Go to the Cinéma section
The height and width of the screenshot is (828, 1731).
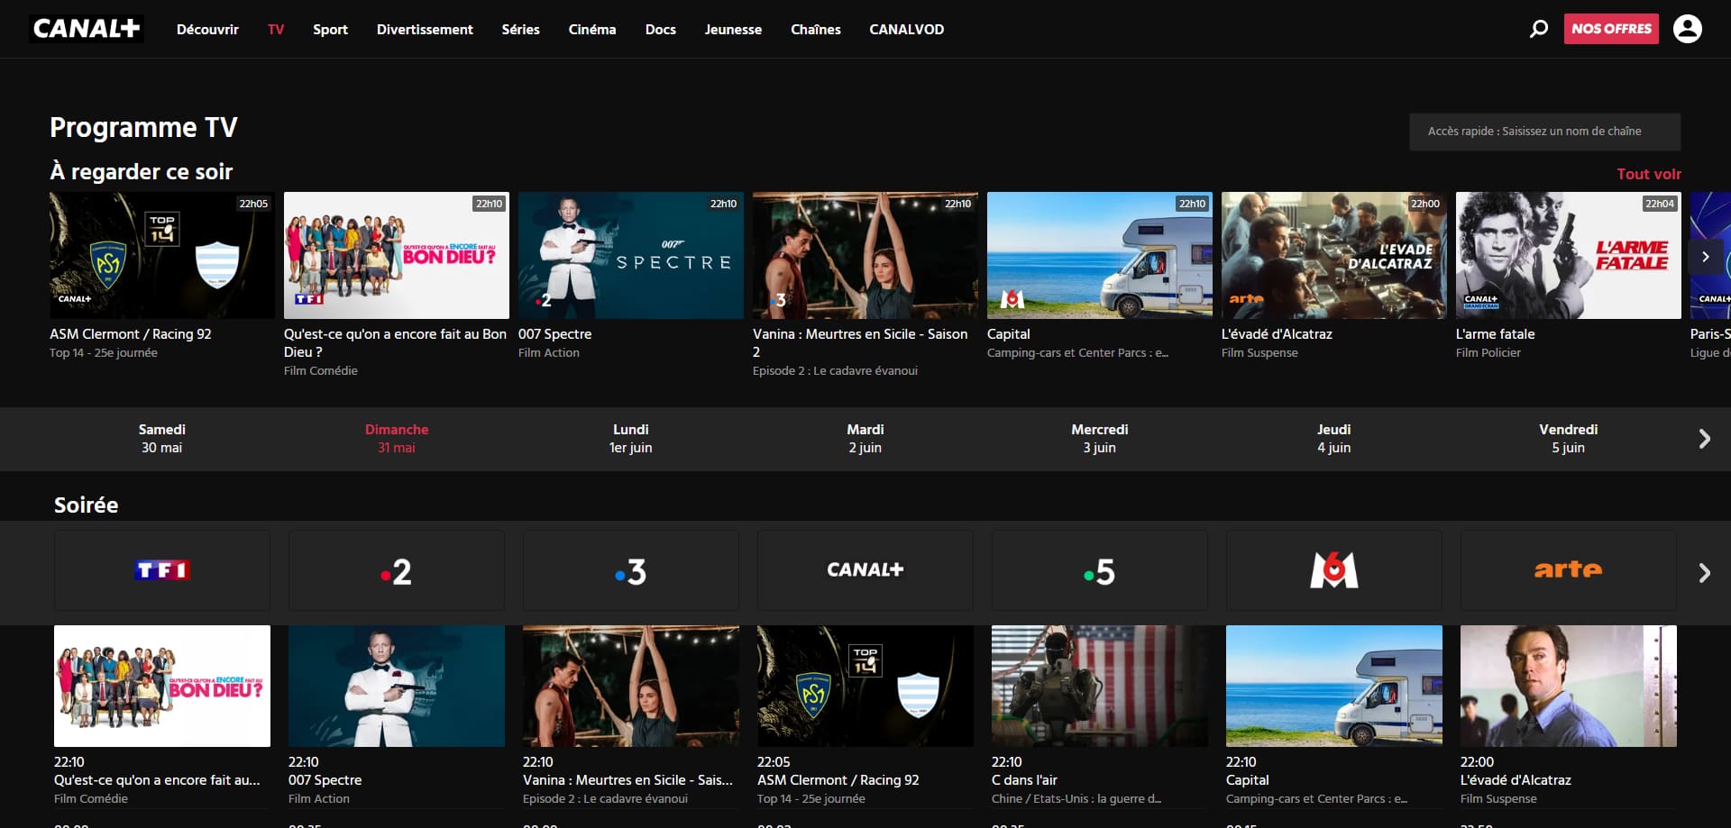tap(592, 29)
